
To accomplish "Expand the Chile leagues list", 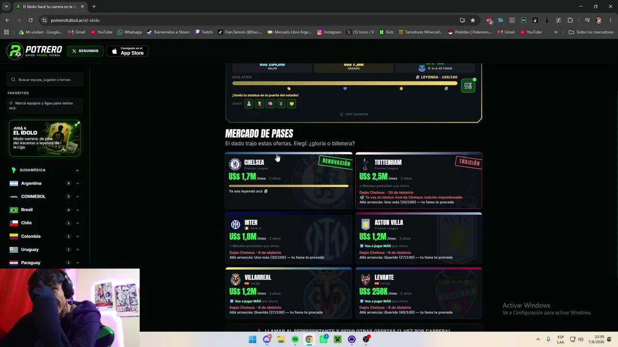I will point(77,223).
